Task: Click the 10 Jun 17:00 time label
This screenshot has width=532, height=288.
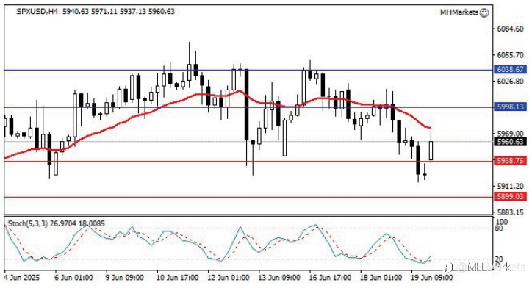Action: pos(177,278)
